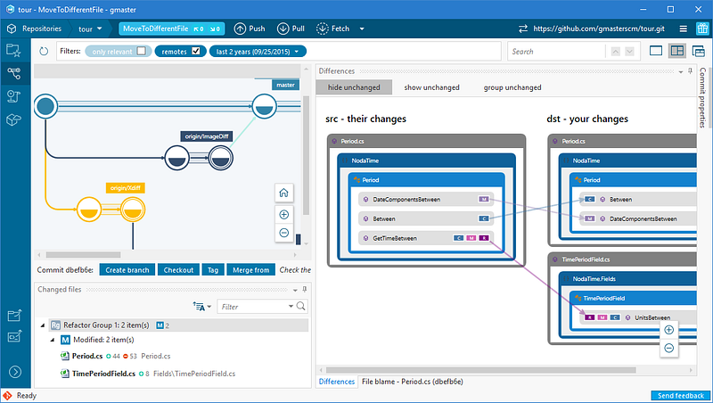
Task: Uncheck the 'remotes' filter checkbox
Action: pos(196,51)
